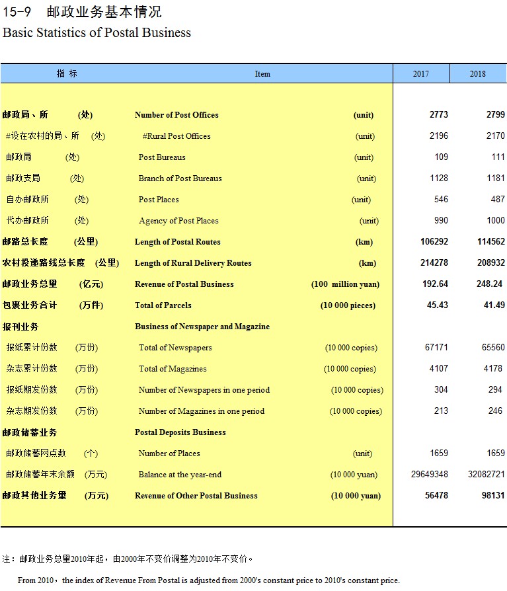Viewport: 507px width, 591px height.
Task: Select the value 546
Action: [441, 199]
